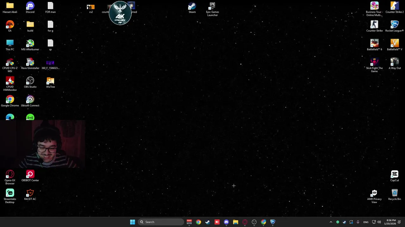
Task: Open the Windows Start menu
Action: point(133,222)
